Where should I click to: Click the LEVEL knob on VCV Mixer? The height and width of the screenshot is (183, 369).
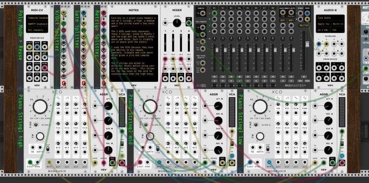[x=177, y=23]
